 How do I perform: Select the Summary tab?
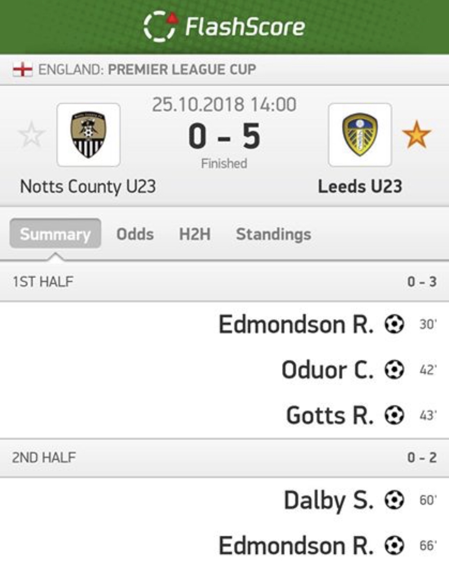[55, 234]
